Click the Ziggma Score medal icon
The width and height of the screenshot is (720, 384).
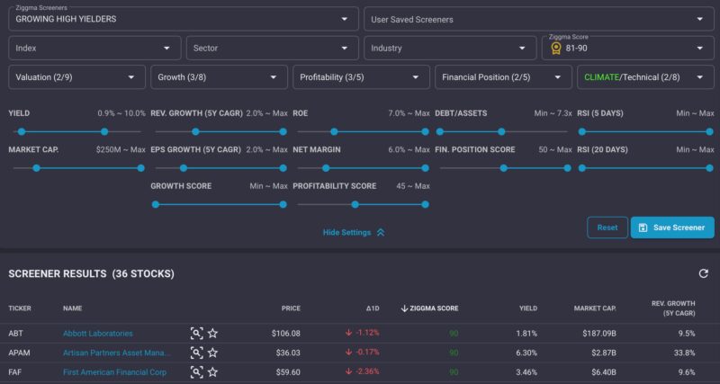pos(555,49)
